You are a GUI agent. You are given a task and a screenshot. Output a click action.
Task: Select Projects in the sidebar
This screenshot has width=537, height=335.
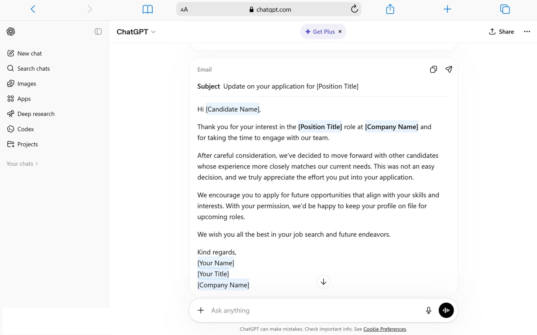click(23, 144)
